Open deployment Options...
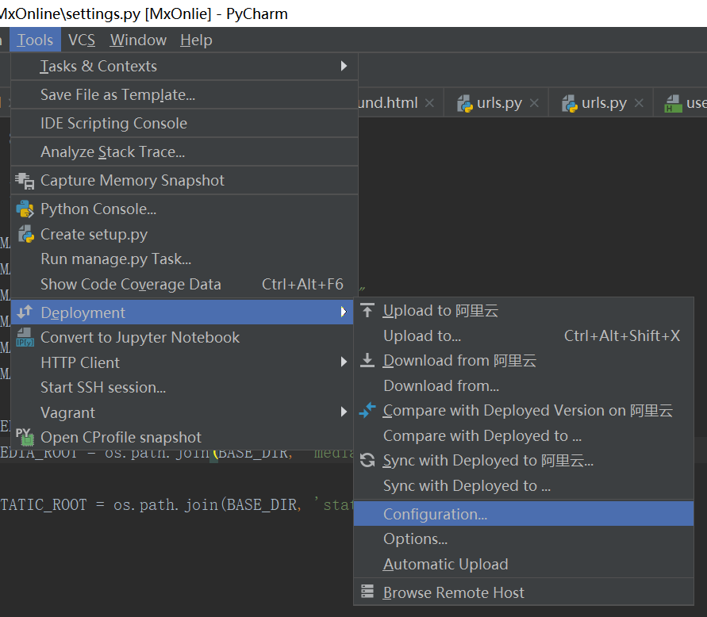 (524, 539)
